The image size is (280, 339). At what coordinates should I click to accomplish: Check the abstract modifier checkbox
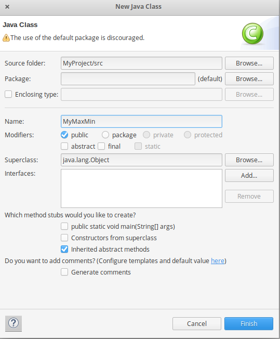(x=64, y=146)
